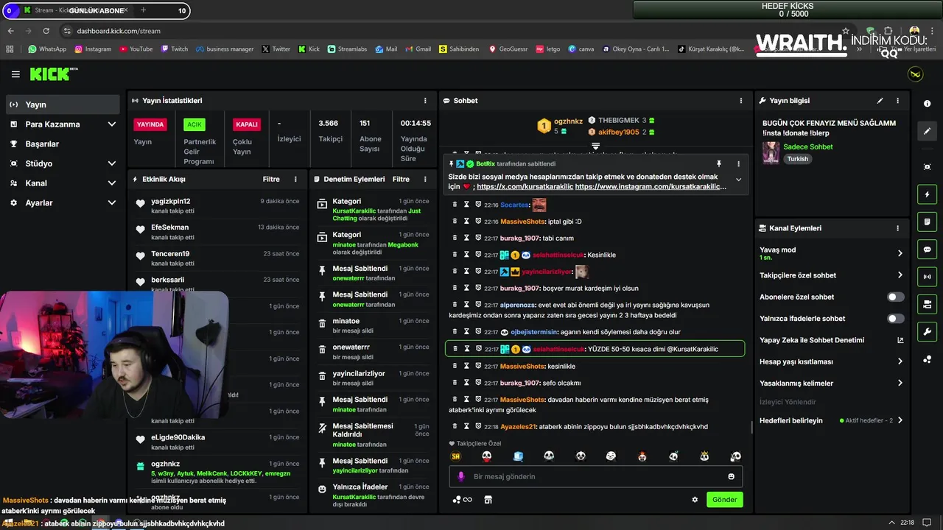Select Yayın in left sidebar
This screenshot has width=943, height=530.
tap(63, 105)
